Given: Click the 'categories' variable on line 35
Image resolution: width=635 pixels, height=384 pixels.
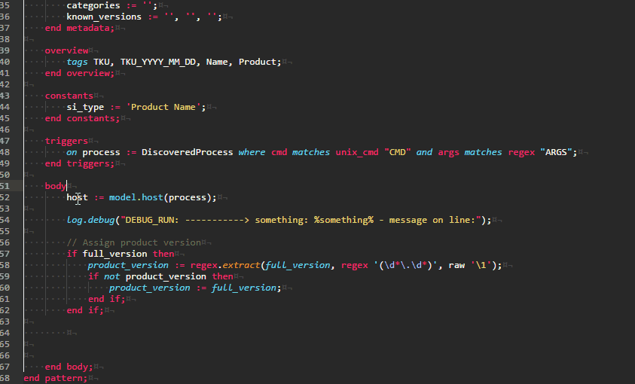Looking at the screenshot, I should point(93,6).
